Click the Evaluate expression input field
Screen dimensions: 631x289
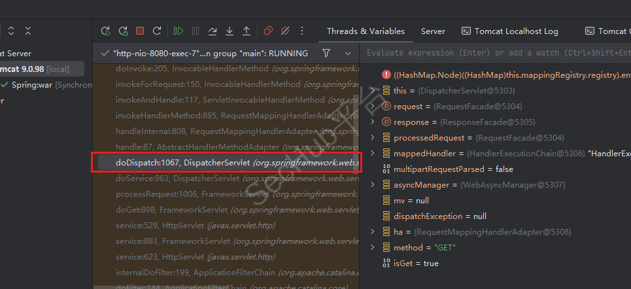pyautogui.click(x=495, y=52)
